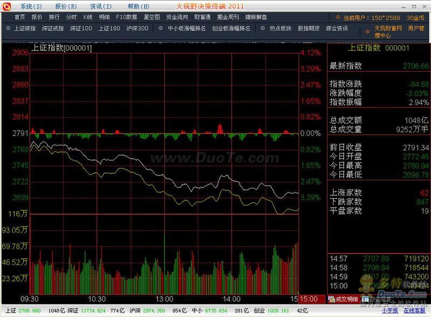Click the 10:30 time axis marker
The image size is (431, 317).
[97, 299]
